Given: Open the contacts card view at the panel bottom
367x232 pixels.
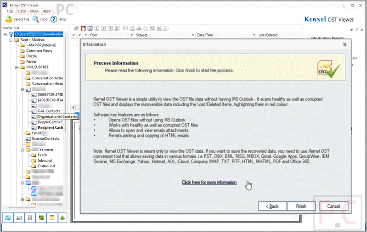Looking at the screenshot, I should tap(19, 218).
